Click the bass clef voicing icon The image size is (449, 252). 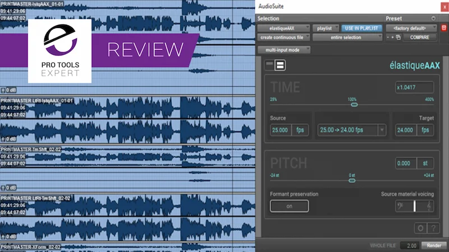[401, 206]
